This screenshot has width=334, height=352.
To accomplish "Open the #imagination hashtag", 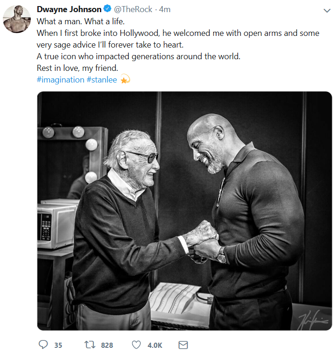I will pos(61,80).
